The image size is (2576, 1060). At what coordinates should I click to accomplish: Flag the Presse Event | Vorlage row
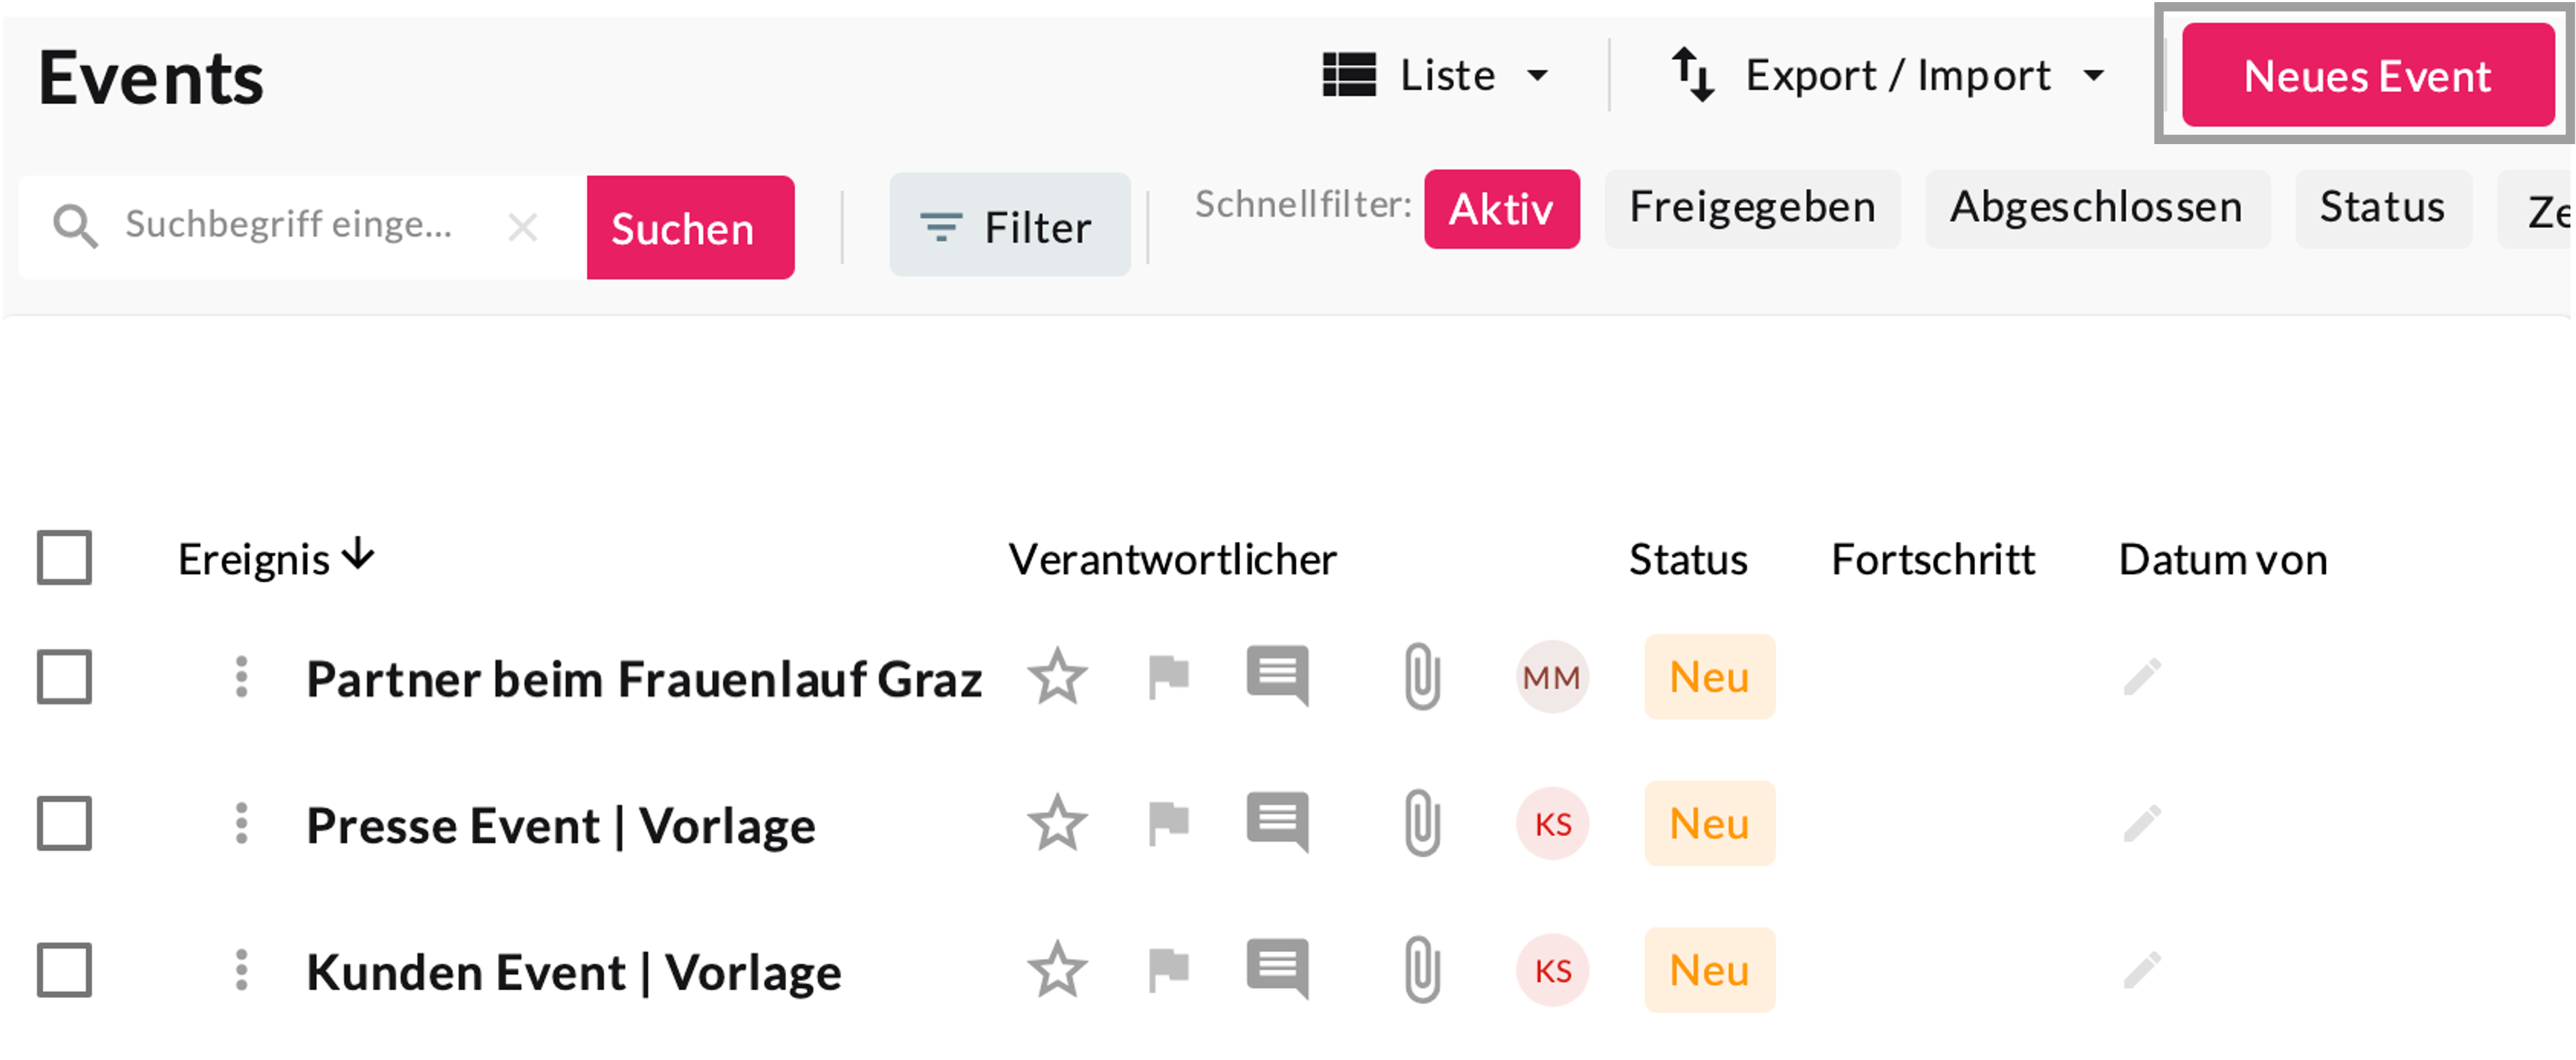1167,824
